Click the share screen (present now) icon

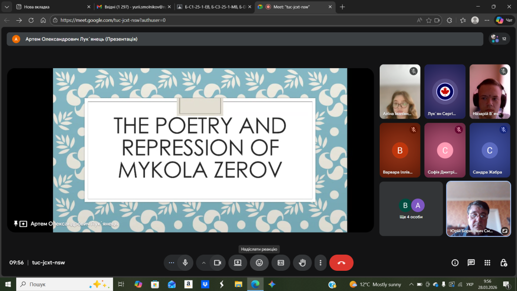click(x=238, y=263)
